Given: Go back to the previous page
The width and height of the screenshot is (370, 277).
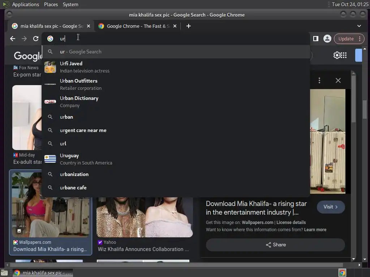Looking at the screenshot, I should (x=13, y=39).
